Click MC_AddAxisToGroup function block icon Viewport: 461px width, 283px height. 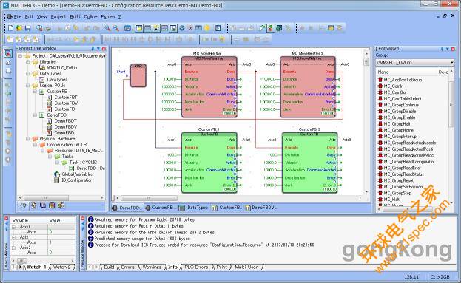[380, 80]
